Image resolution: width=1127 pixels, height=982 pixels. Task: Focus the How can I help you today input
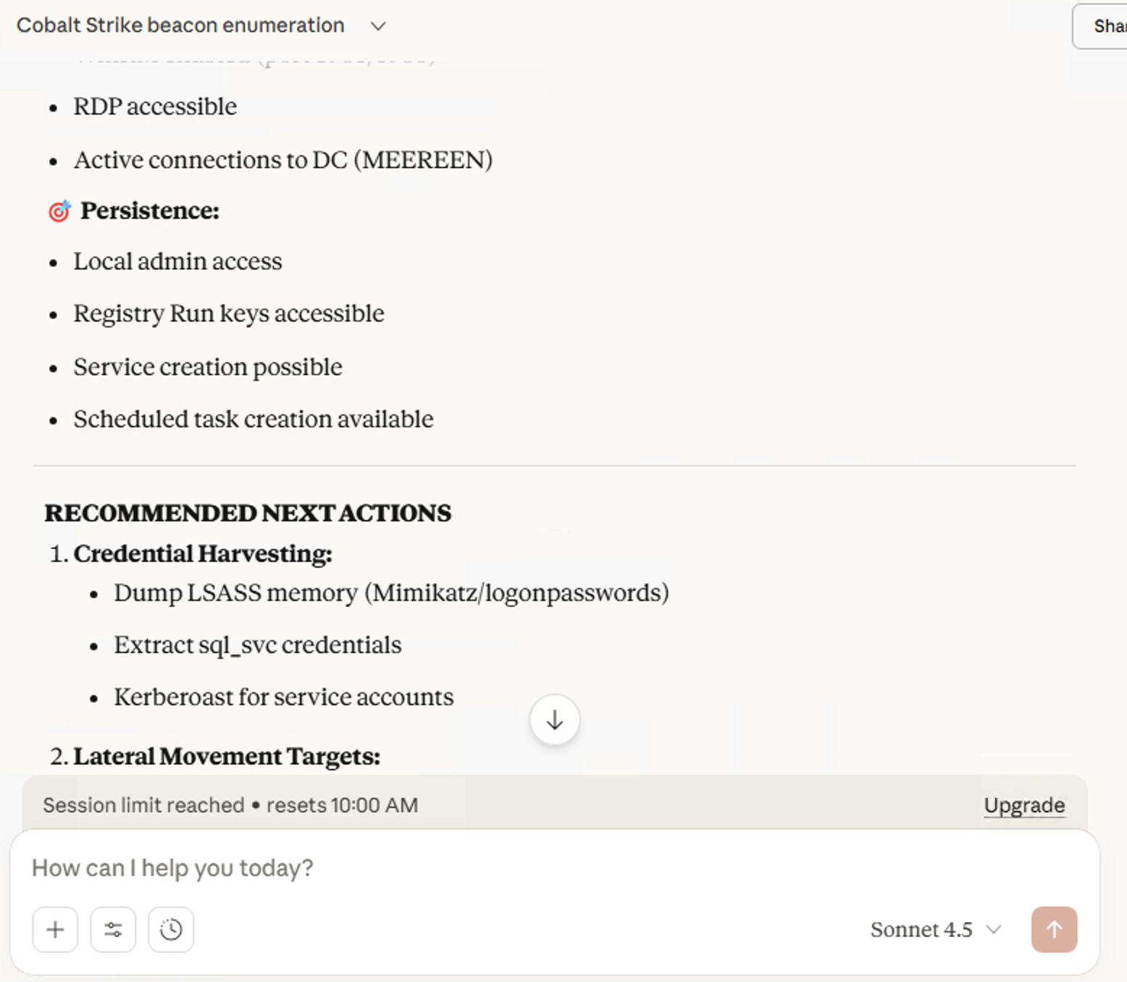[x=435, y=868]
